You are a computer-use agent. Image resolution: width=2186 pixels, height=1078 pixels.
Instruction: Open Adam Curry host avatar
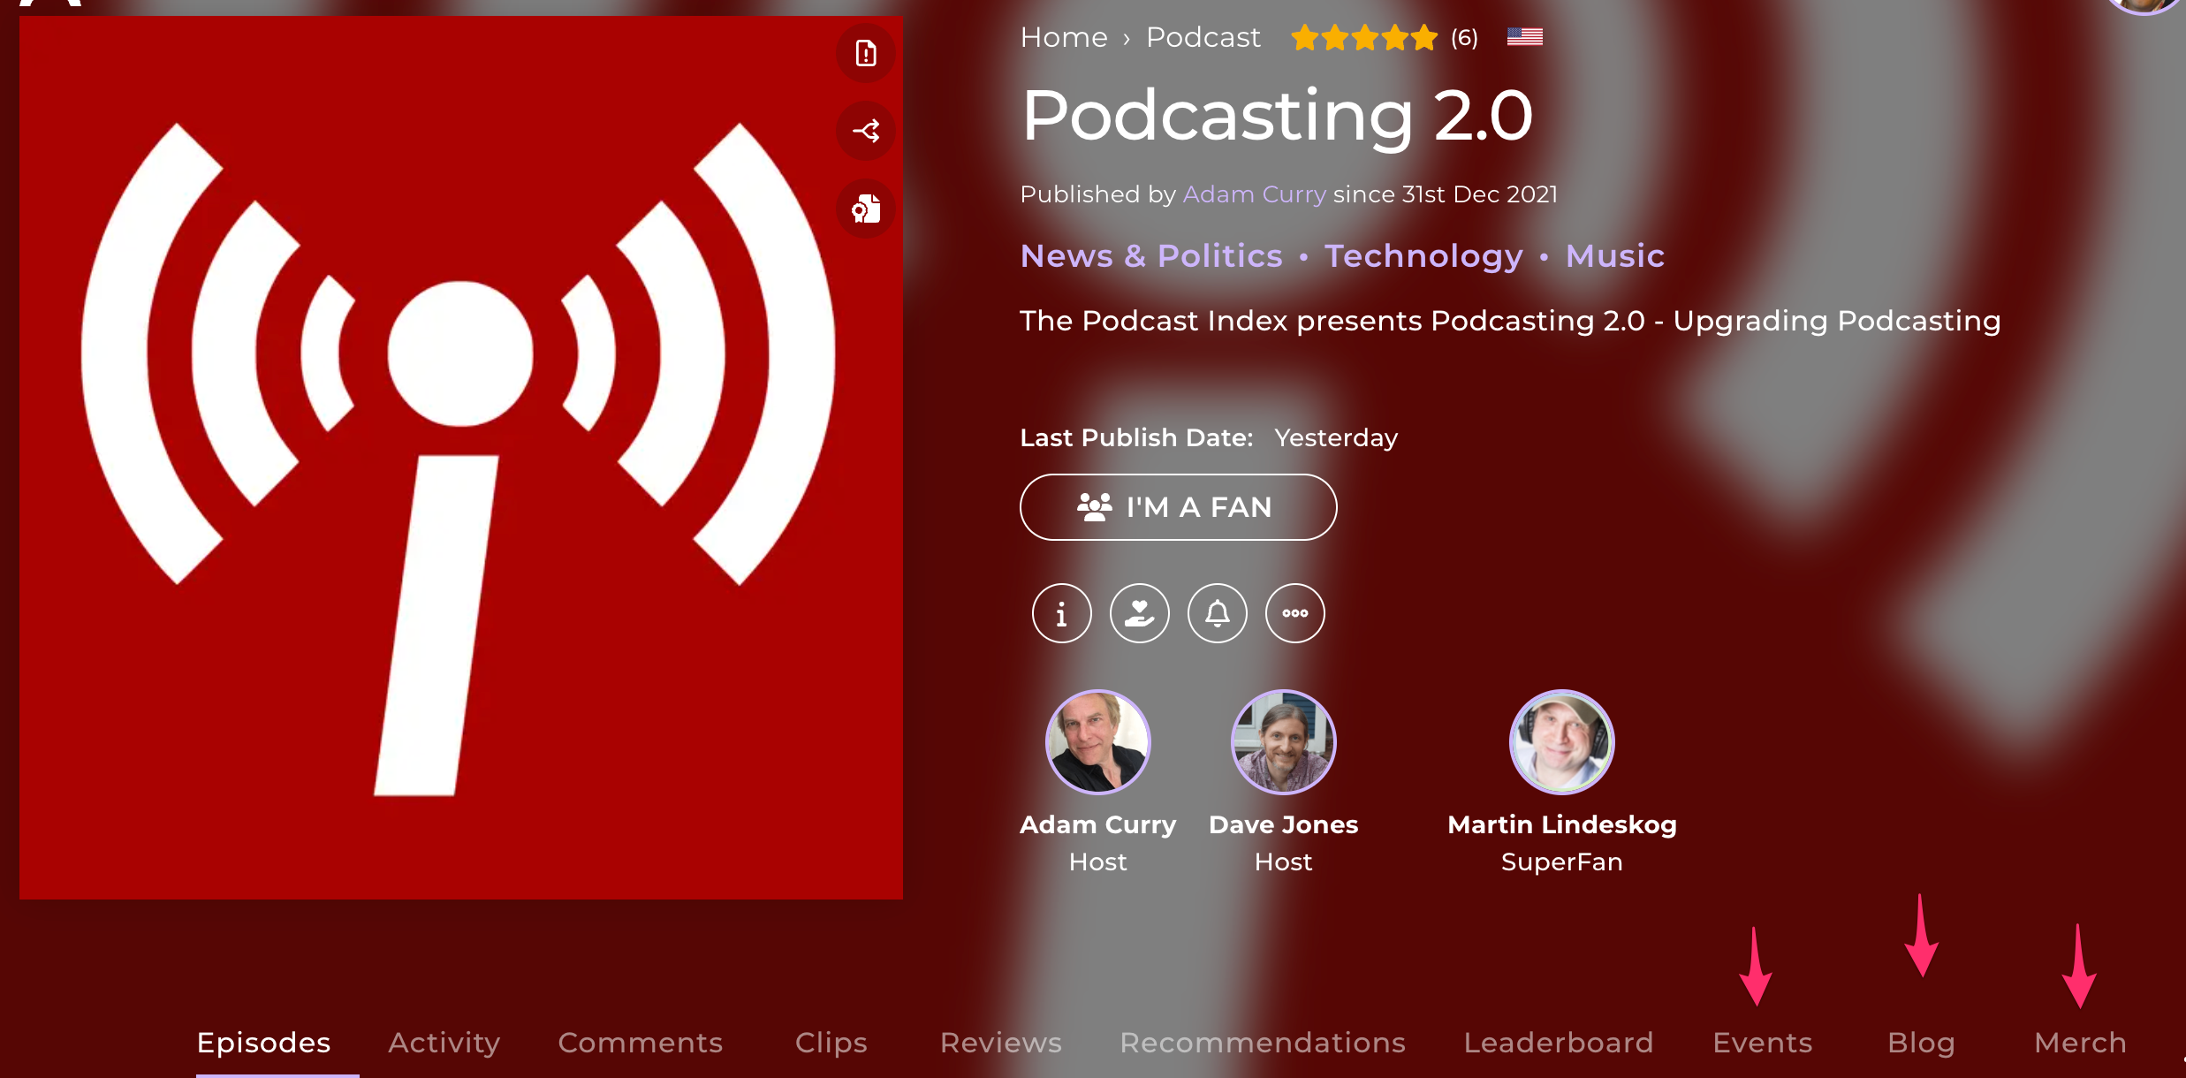tap(1097, 742)
